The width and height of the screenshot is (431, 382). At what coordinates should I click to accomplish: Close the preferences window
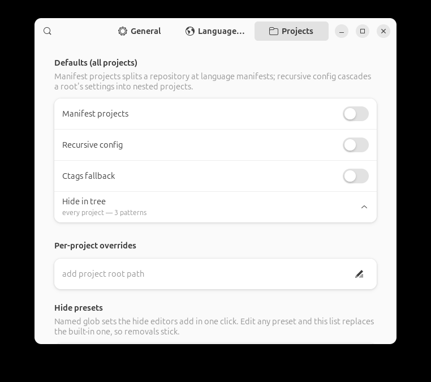point(383,31)
